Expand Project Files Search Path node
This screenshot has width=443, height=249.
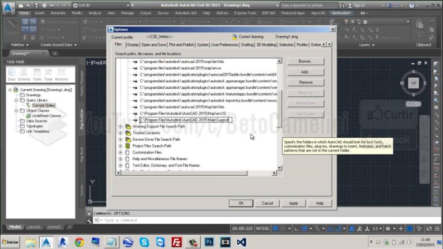point(121,146)
